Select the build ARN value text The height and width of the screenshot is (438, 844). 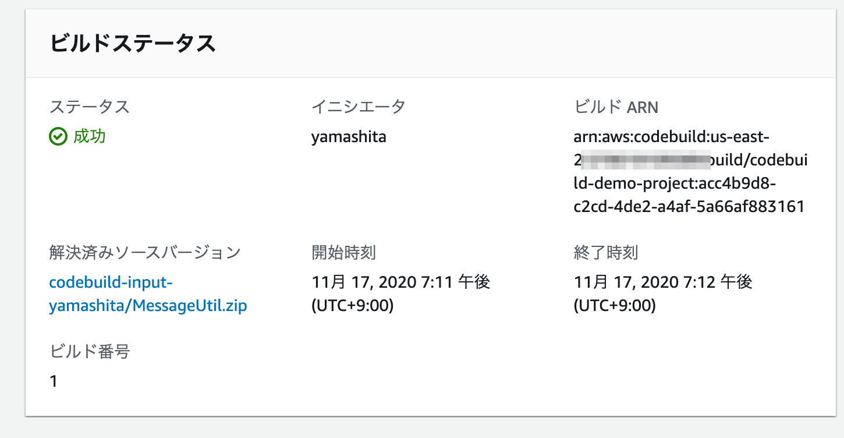tap(690, 171)
